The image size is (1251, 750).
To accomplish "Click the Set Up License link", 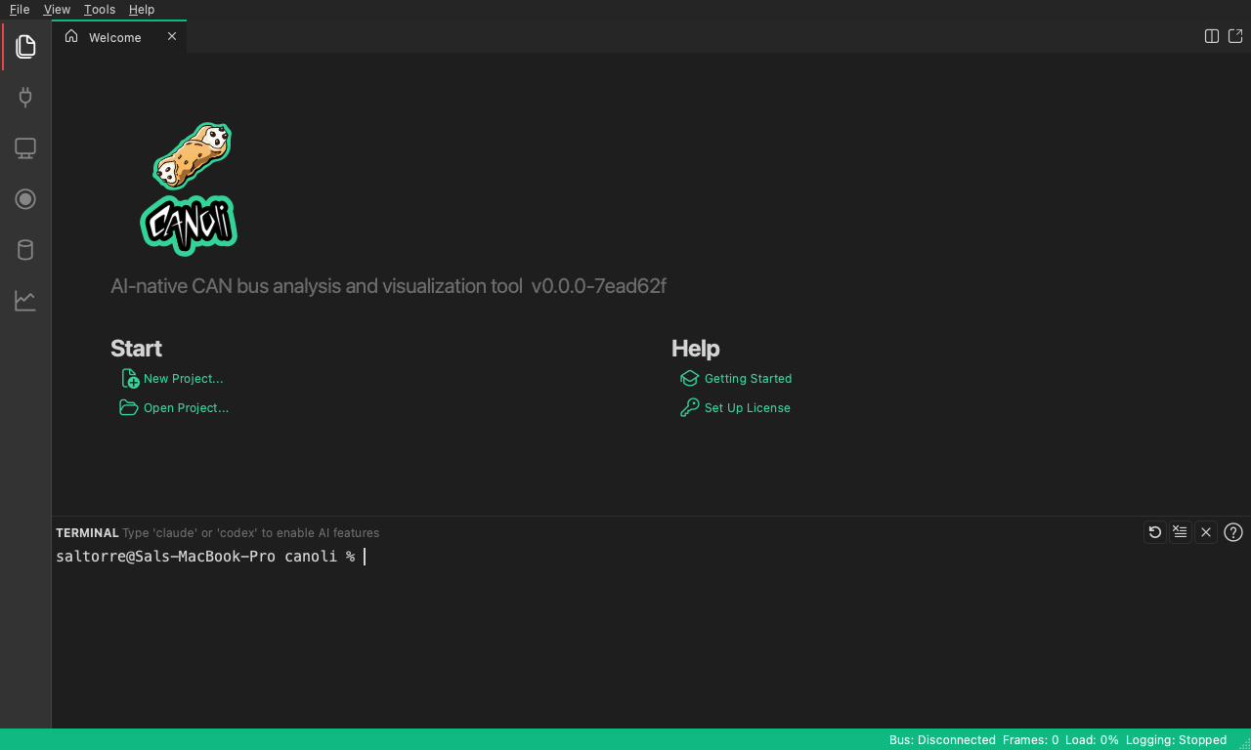I will (735, 408).
